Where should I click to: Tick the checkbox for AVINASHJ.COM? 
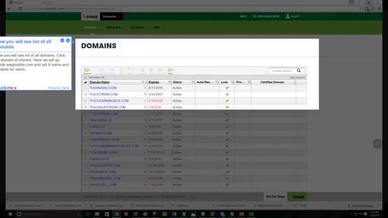[85, 88]
